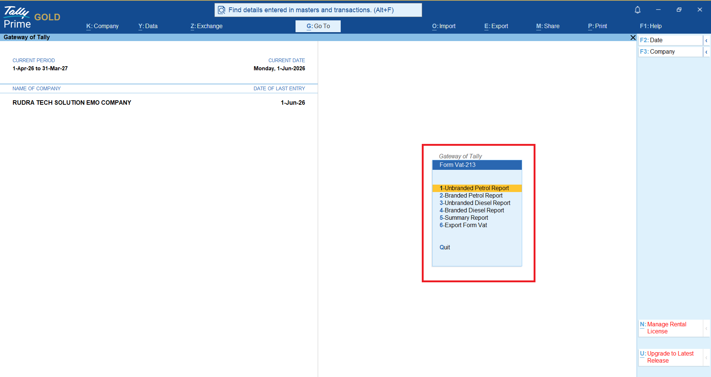711x377 pixels.
Task: Click the last entry date 1-Jun-26
Action: pyautogui.click(x=293, y=103)
